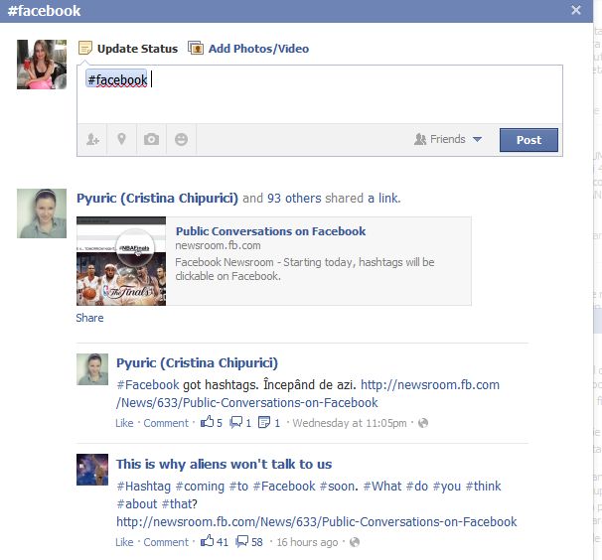The height and width of the screenshot is (560, 602).
Task: Click the smiley feeling icon in composer
Action: coord(181,139)
